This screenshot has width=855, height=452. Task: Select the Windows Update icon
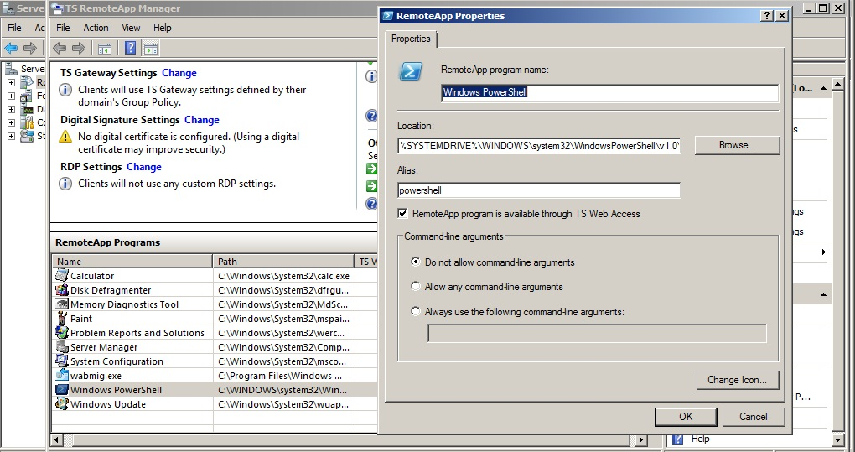tap(62, 404)
